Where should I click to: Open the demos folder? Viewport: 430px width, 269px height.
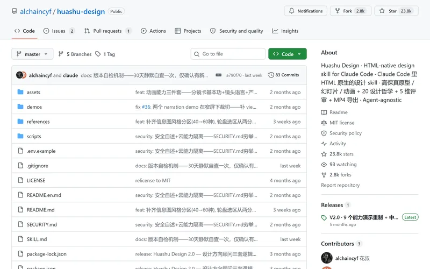coord(34,107)
